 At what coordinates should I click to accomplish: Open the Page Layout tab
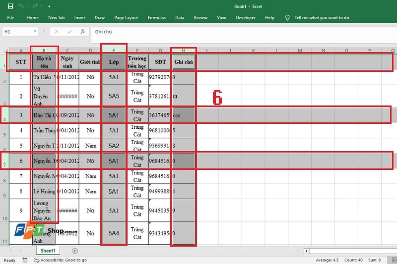tap(126, 18)
